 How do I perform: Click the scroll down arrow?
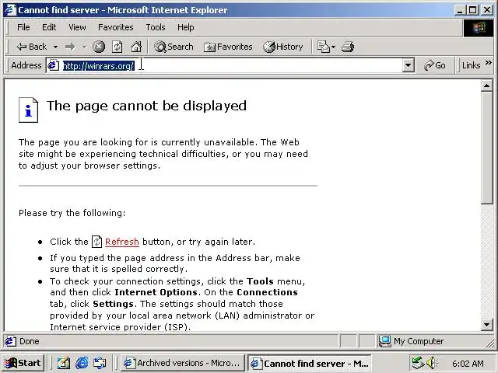[x=486, y=325]
